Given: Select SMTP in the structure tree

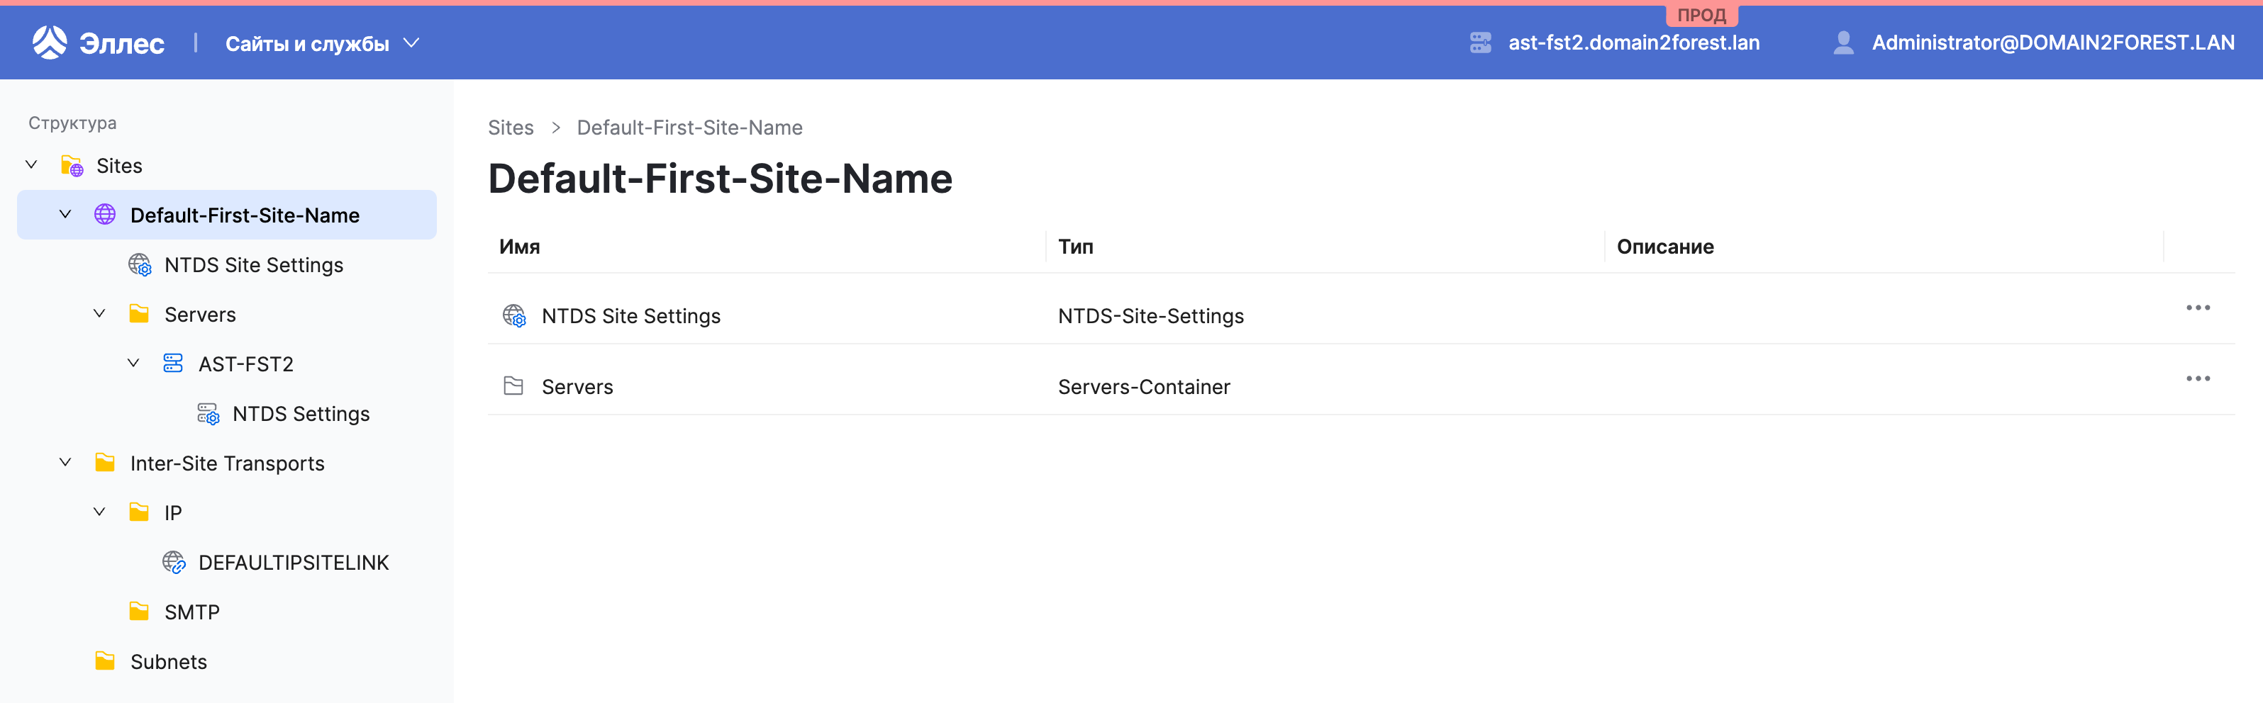Looking at the screenshot, I should [x=191, y=611].
